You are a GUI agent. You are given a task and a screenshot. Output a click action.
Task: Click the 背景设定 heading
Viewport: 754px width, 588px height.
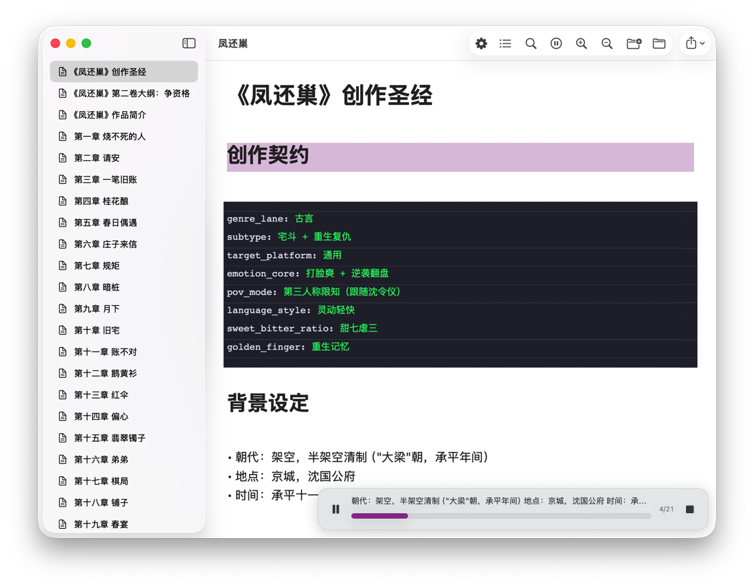point(268,403)
